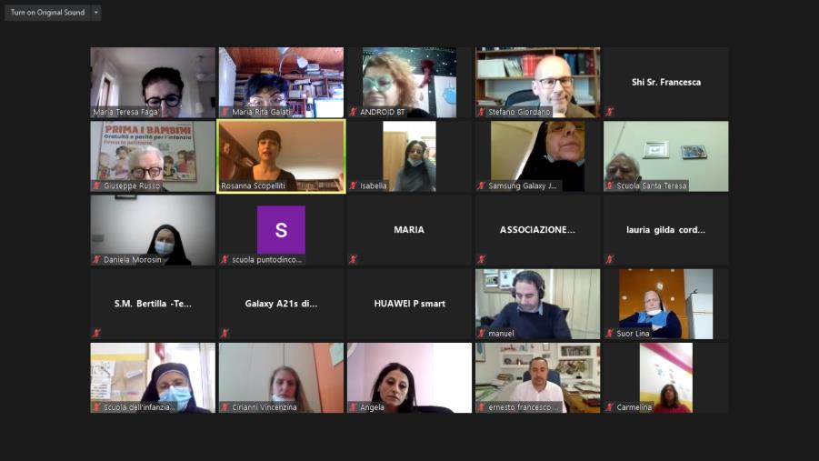Select the HUAWEI P smart participant tile
This screenshot has height=461, width=819.
pyautogui.click(x=409, y=304)
